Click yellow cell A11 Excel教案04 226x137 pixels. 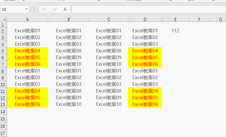point(27,91)
